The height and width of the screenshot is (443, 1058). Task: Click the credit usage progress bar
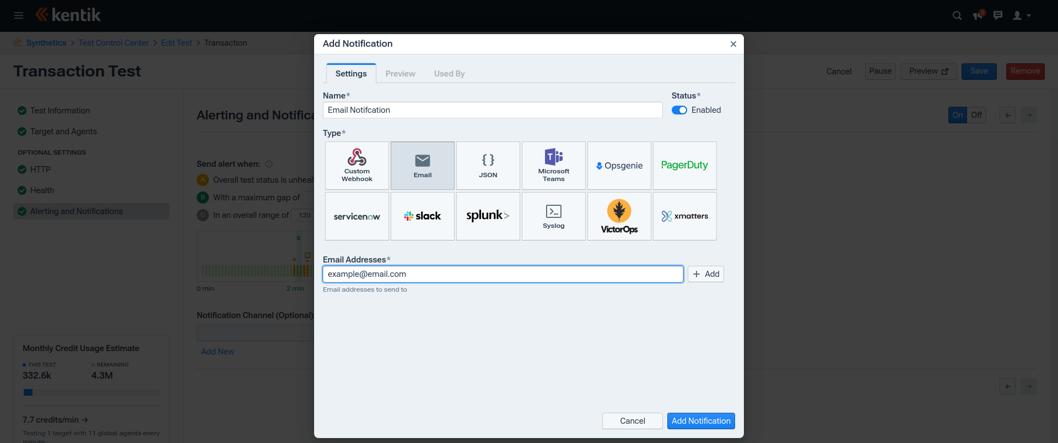click(x=91, y=392)
